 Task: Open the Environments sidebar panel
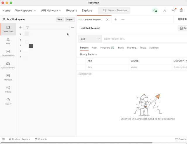[x=8, y=53]
